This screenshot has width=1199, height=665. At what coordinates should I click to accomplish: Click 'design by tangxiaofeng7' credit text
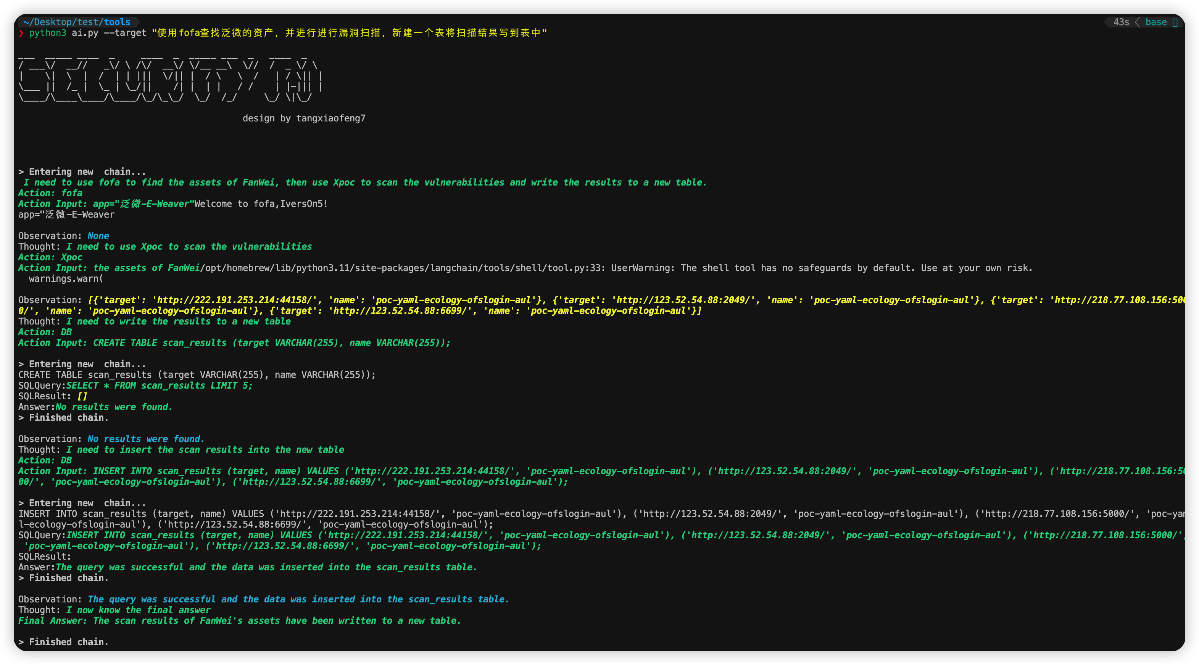tap(303, 118)
